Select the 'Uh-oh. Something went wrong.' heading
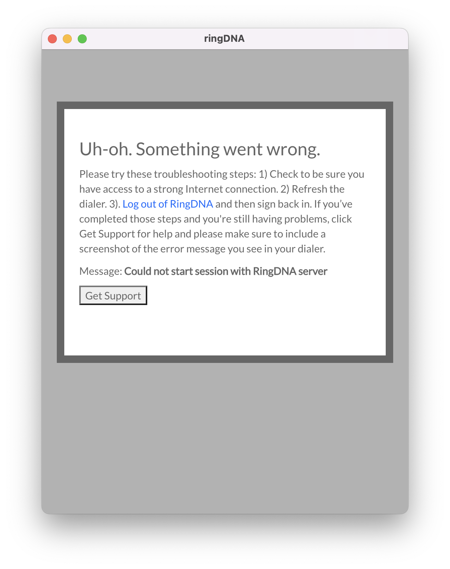 tap(200, 149)
